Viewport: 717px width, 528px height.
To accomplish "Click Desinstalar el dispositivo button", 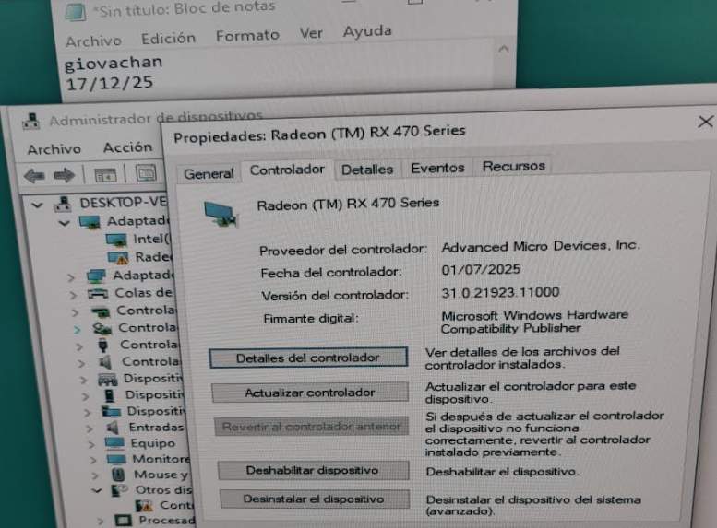I will pyautogui.click(x=314, y=499).
